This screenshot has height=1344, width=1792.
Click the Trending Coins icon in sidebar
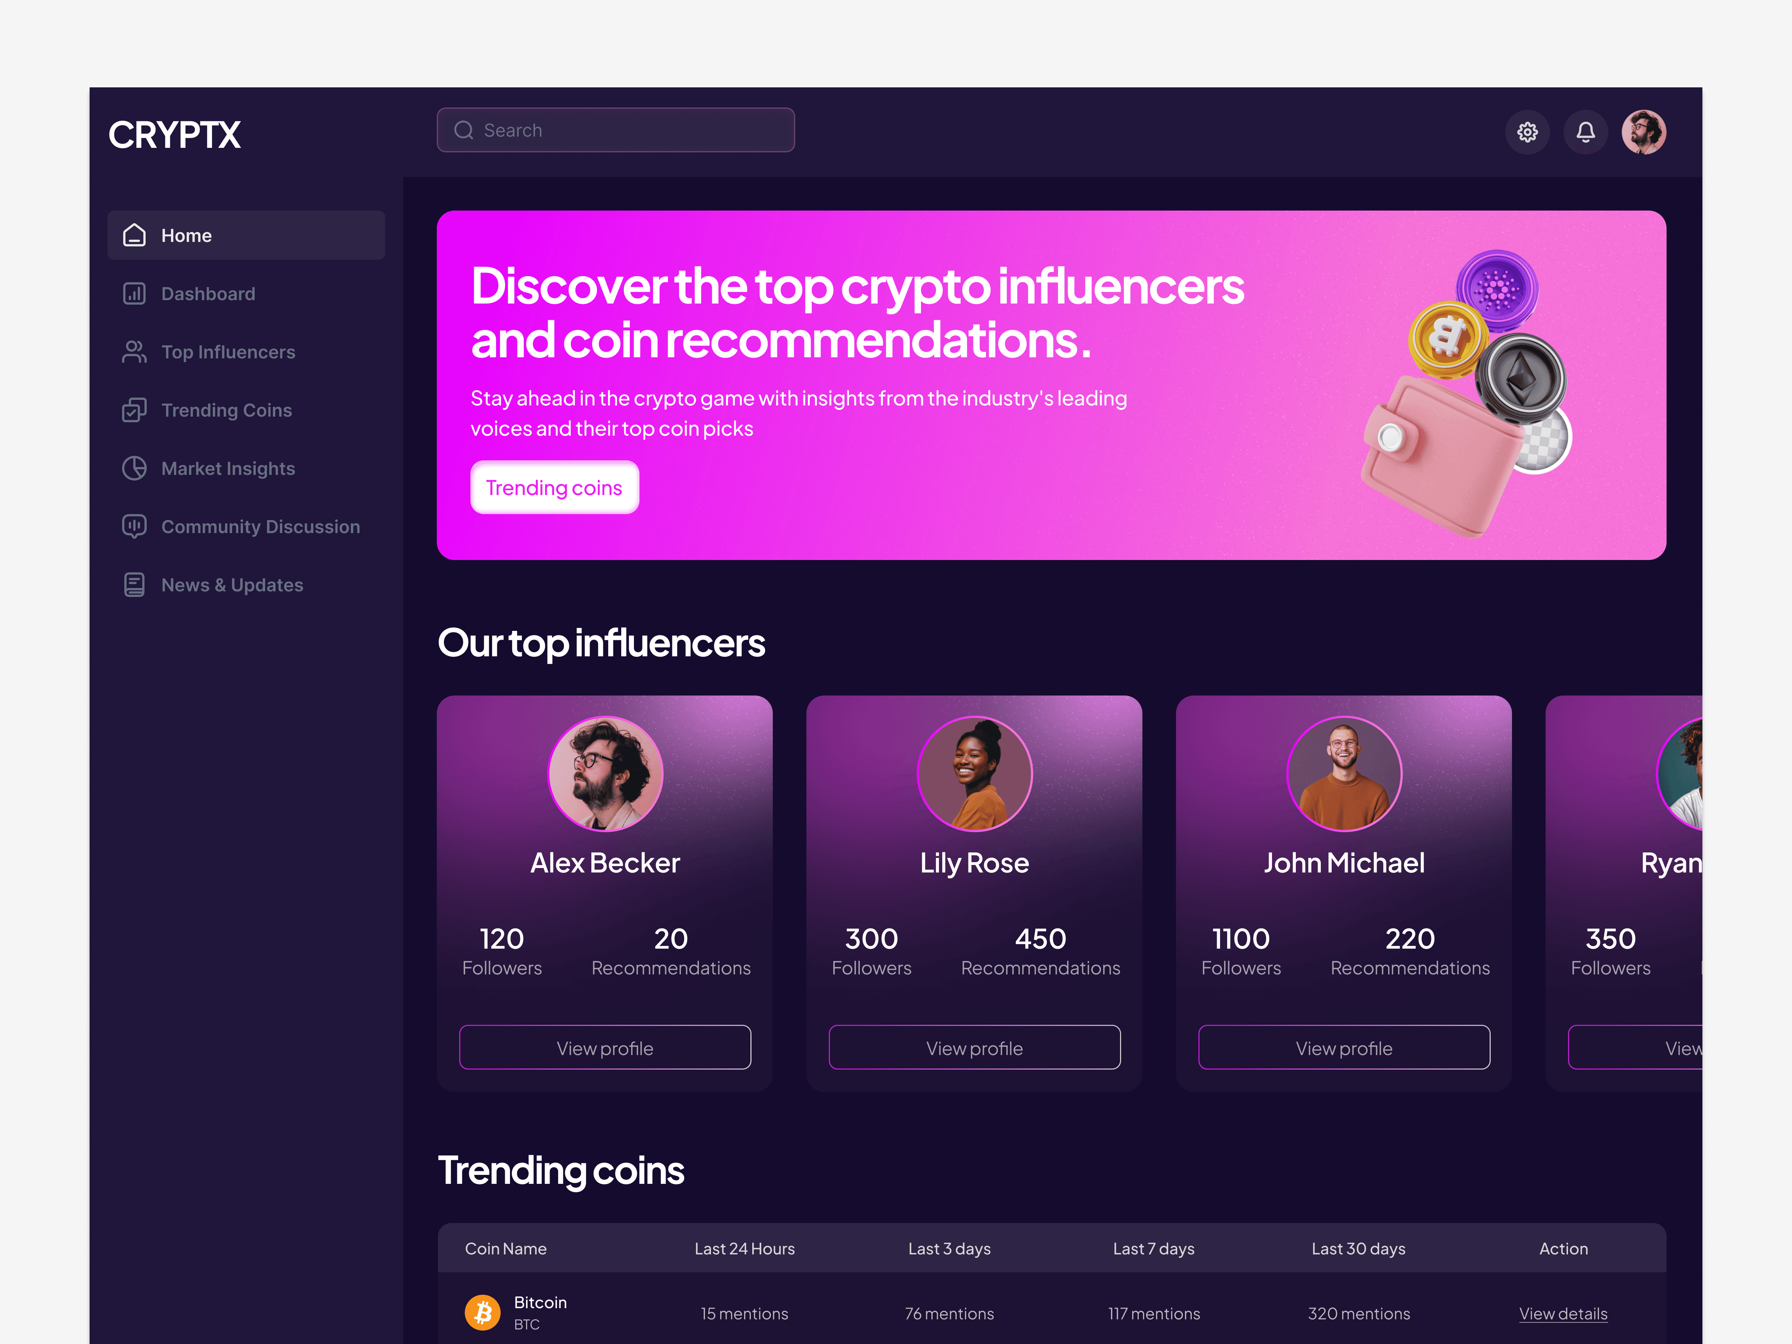tap(134, 410)
